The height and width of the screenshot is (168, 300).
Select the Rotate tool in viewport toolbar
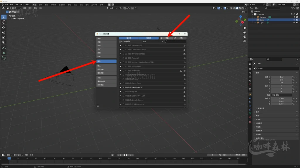pyautogui.click(x=4, y=32)
